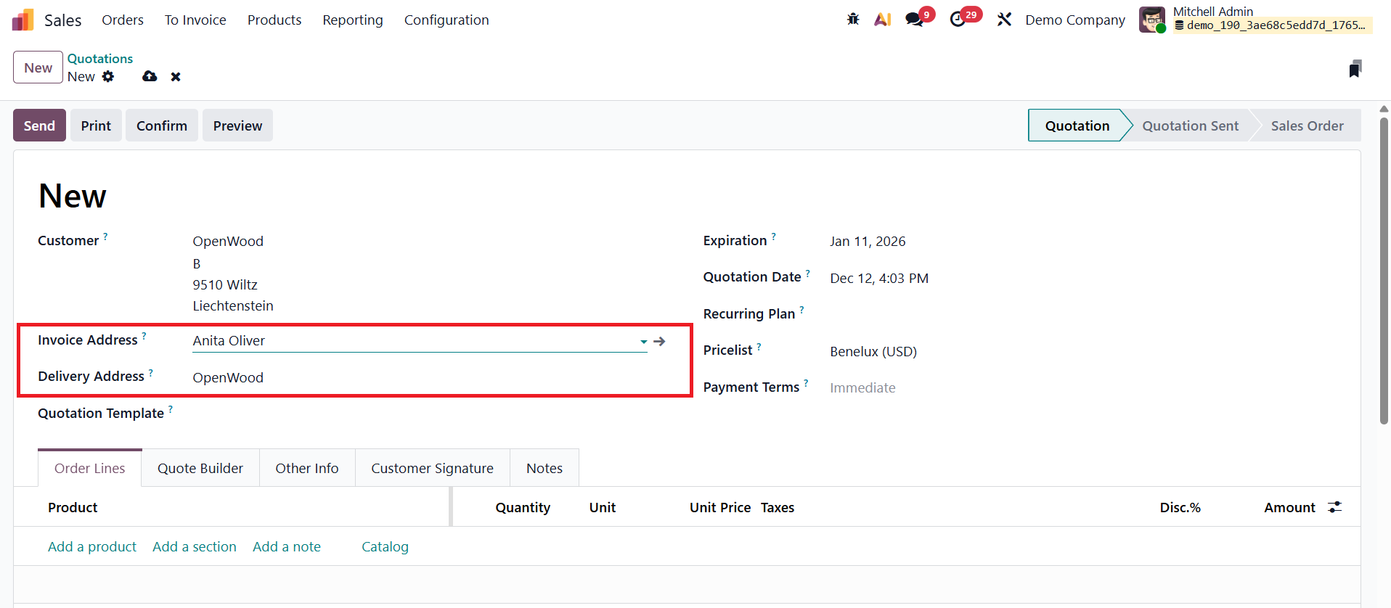
Task: Switch to the Customer Signature tab
Action: tap(432, 468)
